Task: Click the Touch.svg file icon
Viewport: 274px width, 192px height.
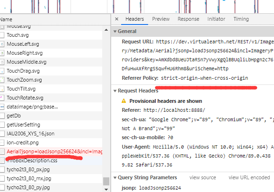Action: click(x=2, y=35)
